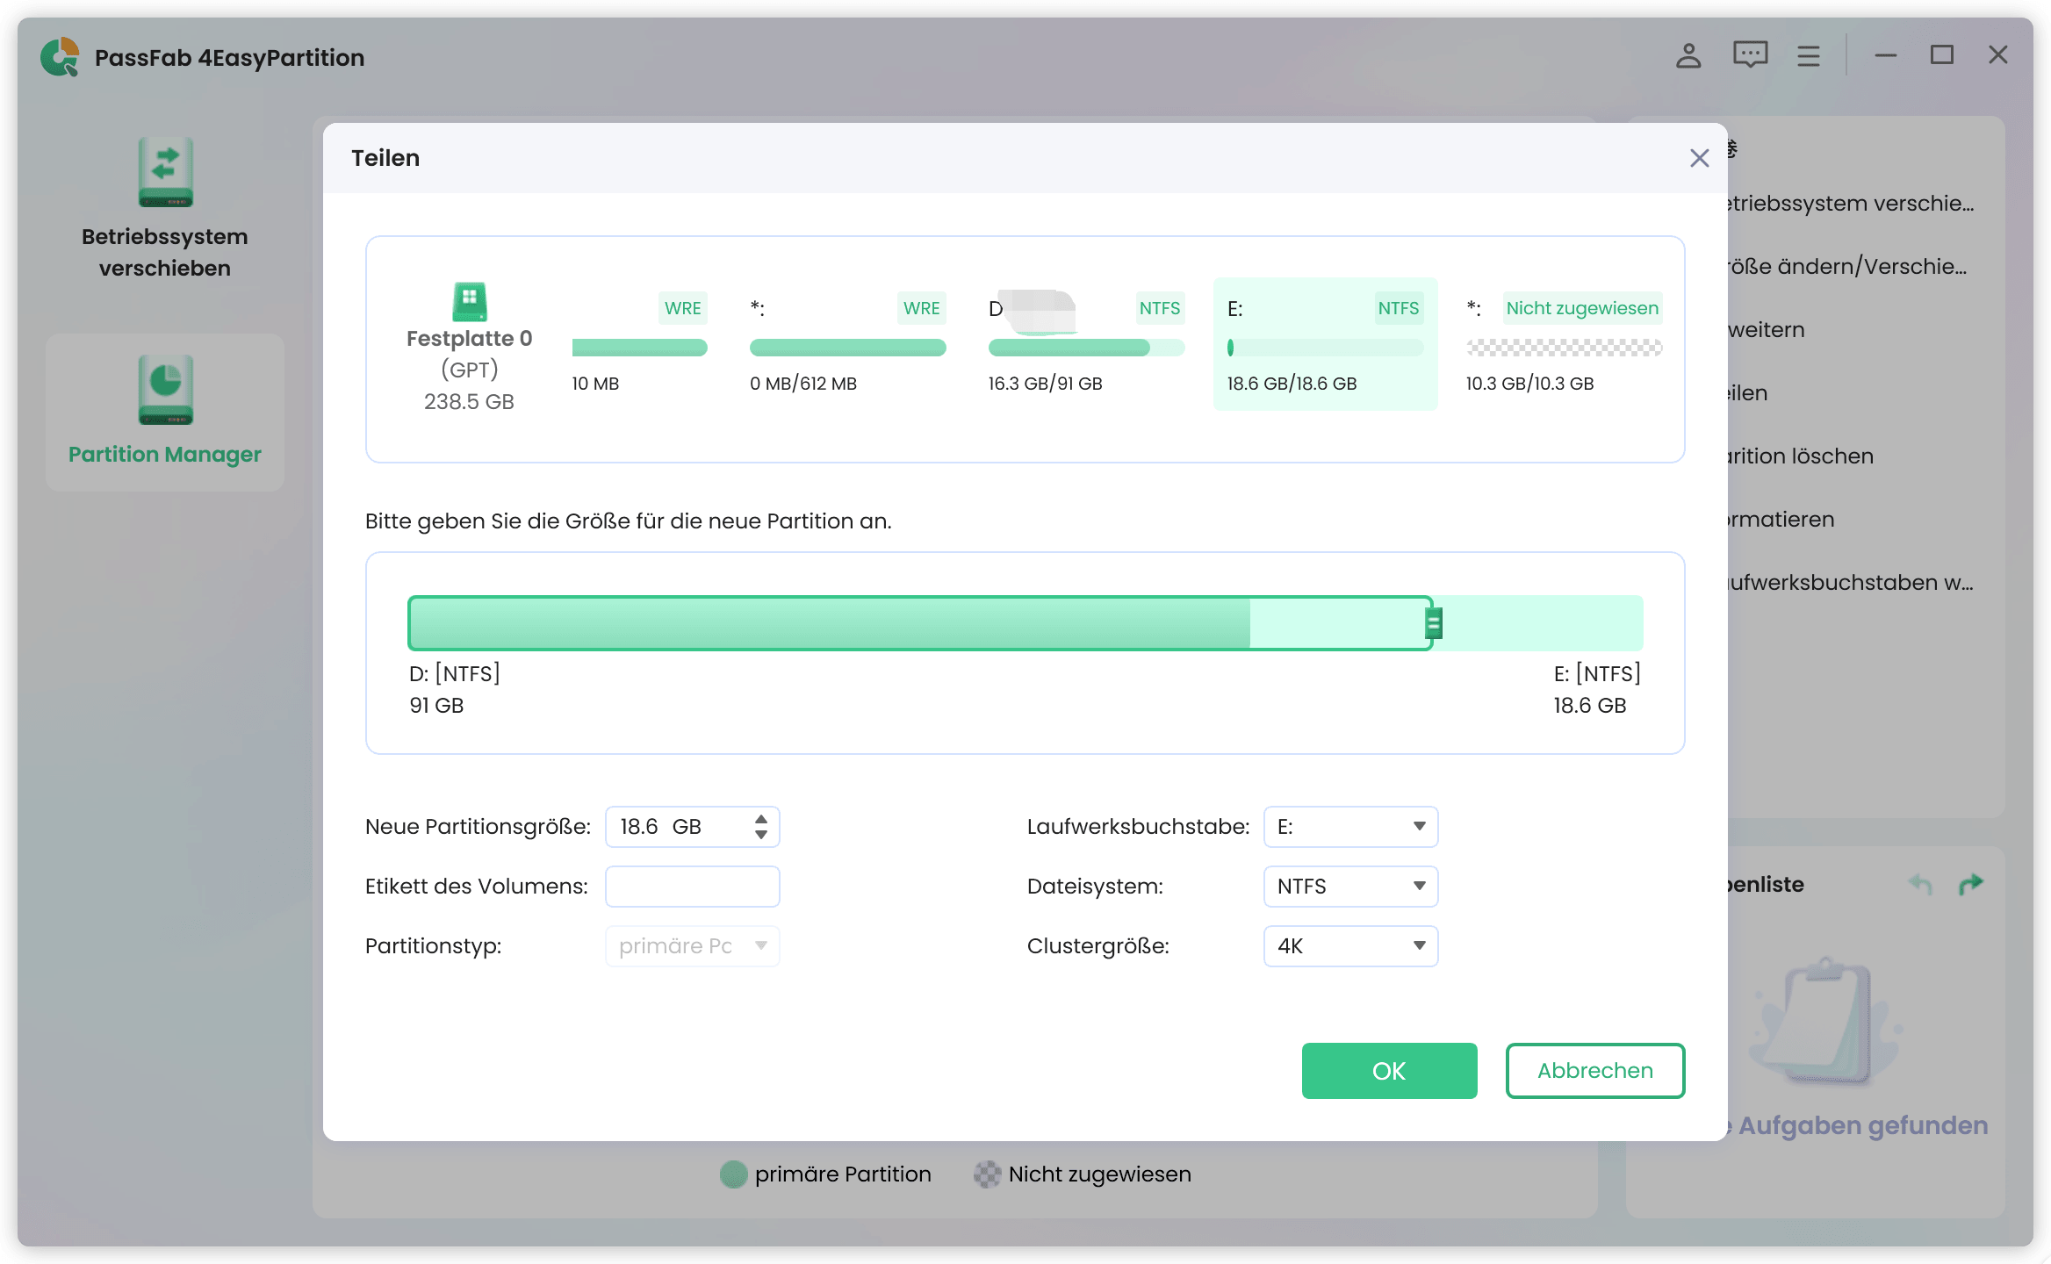
Task: Select the Nicht zugewiesen partition block
Action: pyautogui.click(x=1563, y=344)
